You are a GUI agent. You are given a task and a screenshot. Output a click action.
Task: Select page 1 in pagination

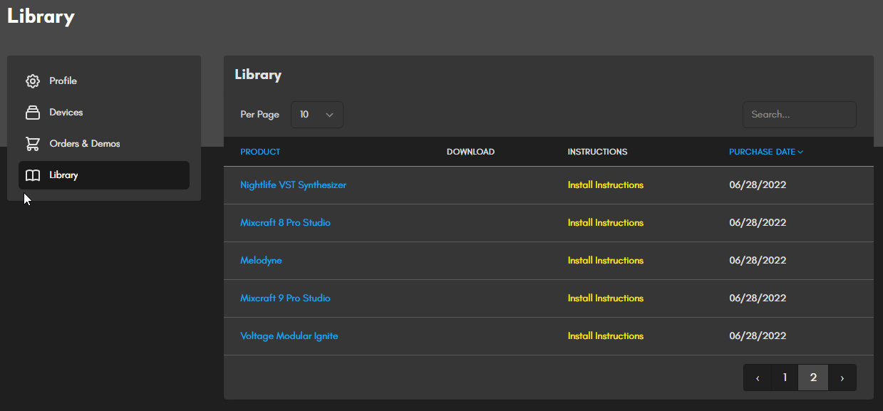tap(785, 378)
